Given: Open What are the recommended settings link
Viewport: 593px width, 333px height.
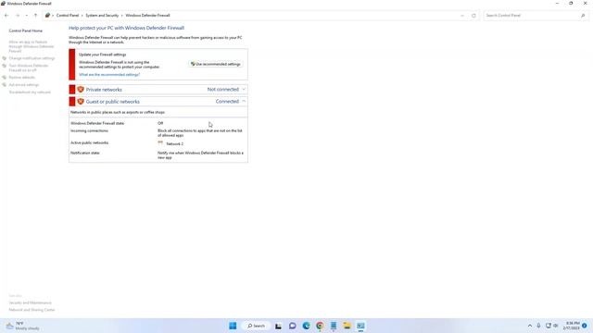Looking at the screenshot, I should (x=109, y=75).
